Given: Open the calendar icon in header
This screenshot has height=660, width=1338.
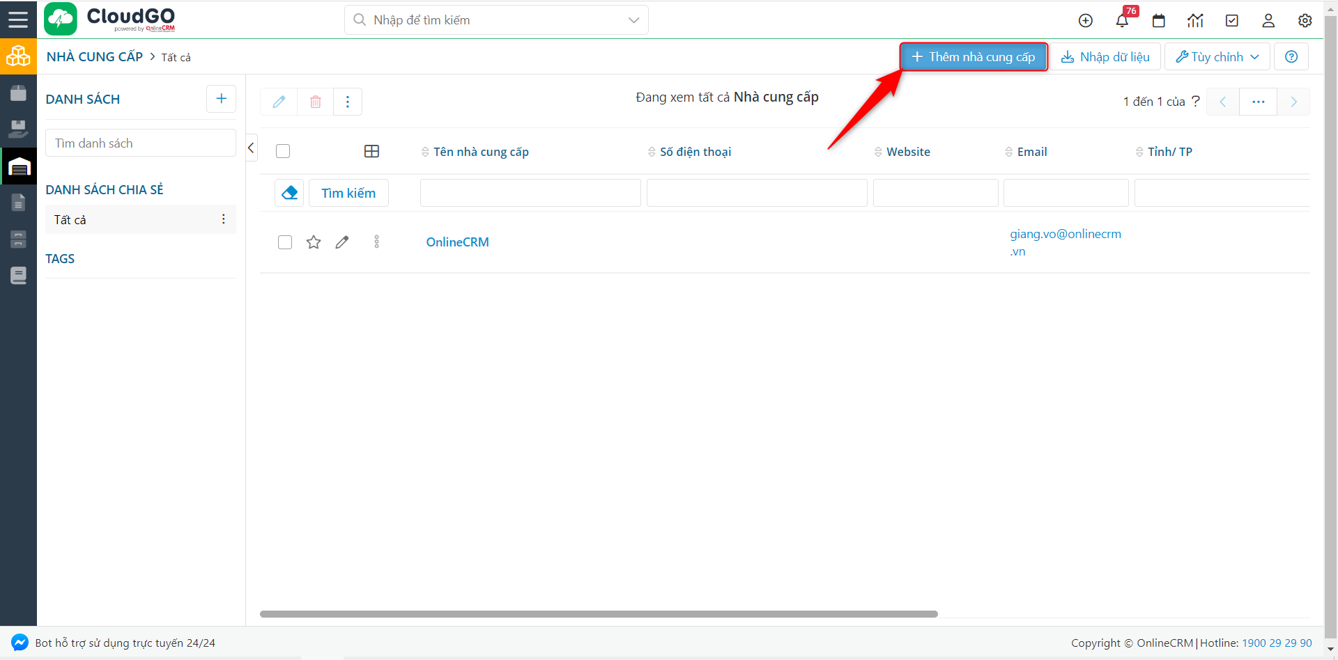Looking at the screenshot, I should [x=1159, y=21].
